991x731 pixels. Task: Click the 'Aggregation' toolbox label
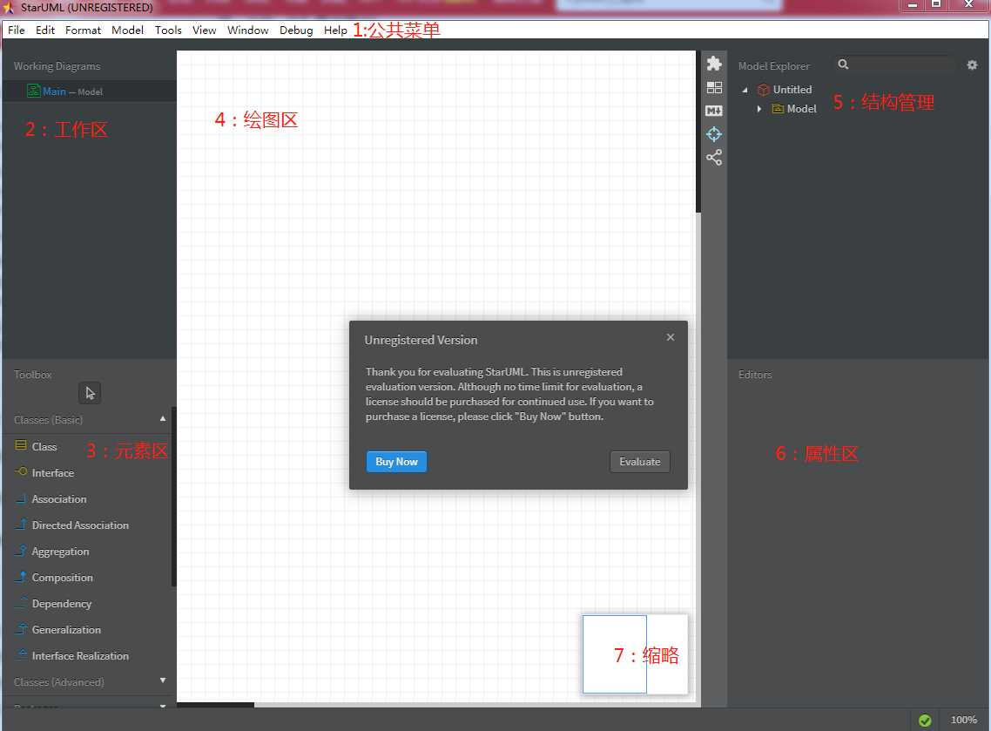click(x=61, y=552)
